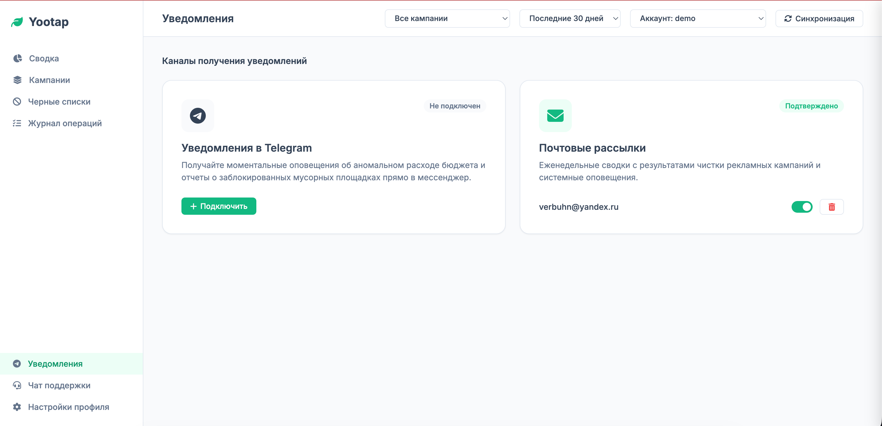Screen dimensions: 882x426
Task: Click the Yootap brand name
Action: 49,22
